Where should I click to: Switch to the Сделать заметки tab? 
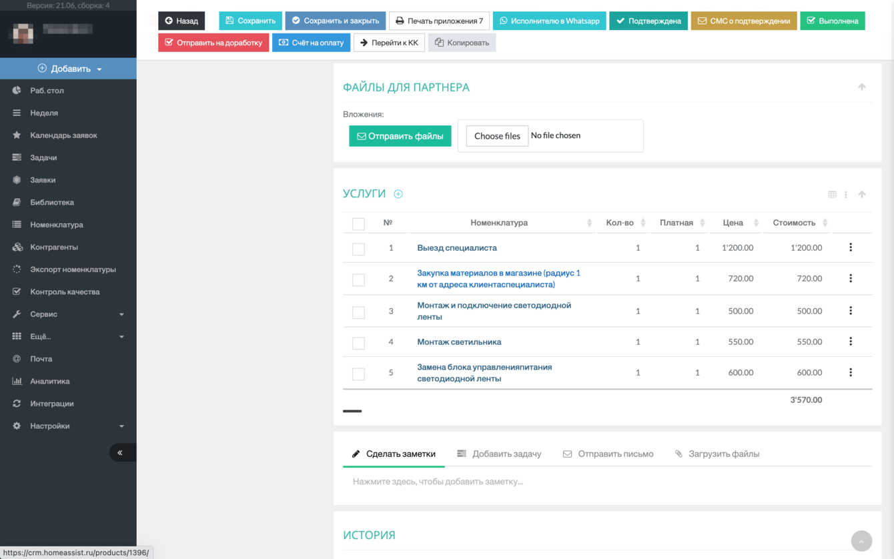[x=394, y=454]
